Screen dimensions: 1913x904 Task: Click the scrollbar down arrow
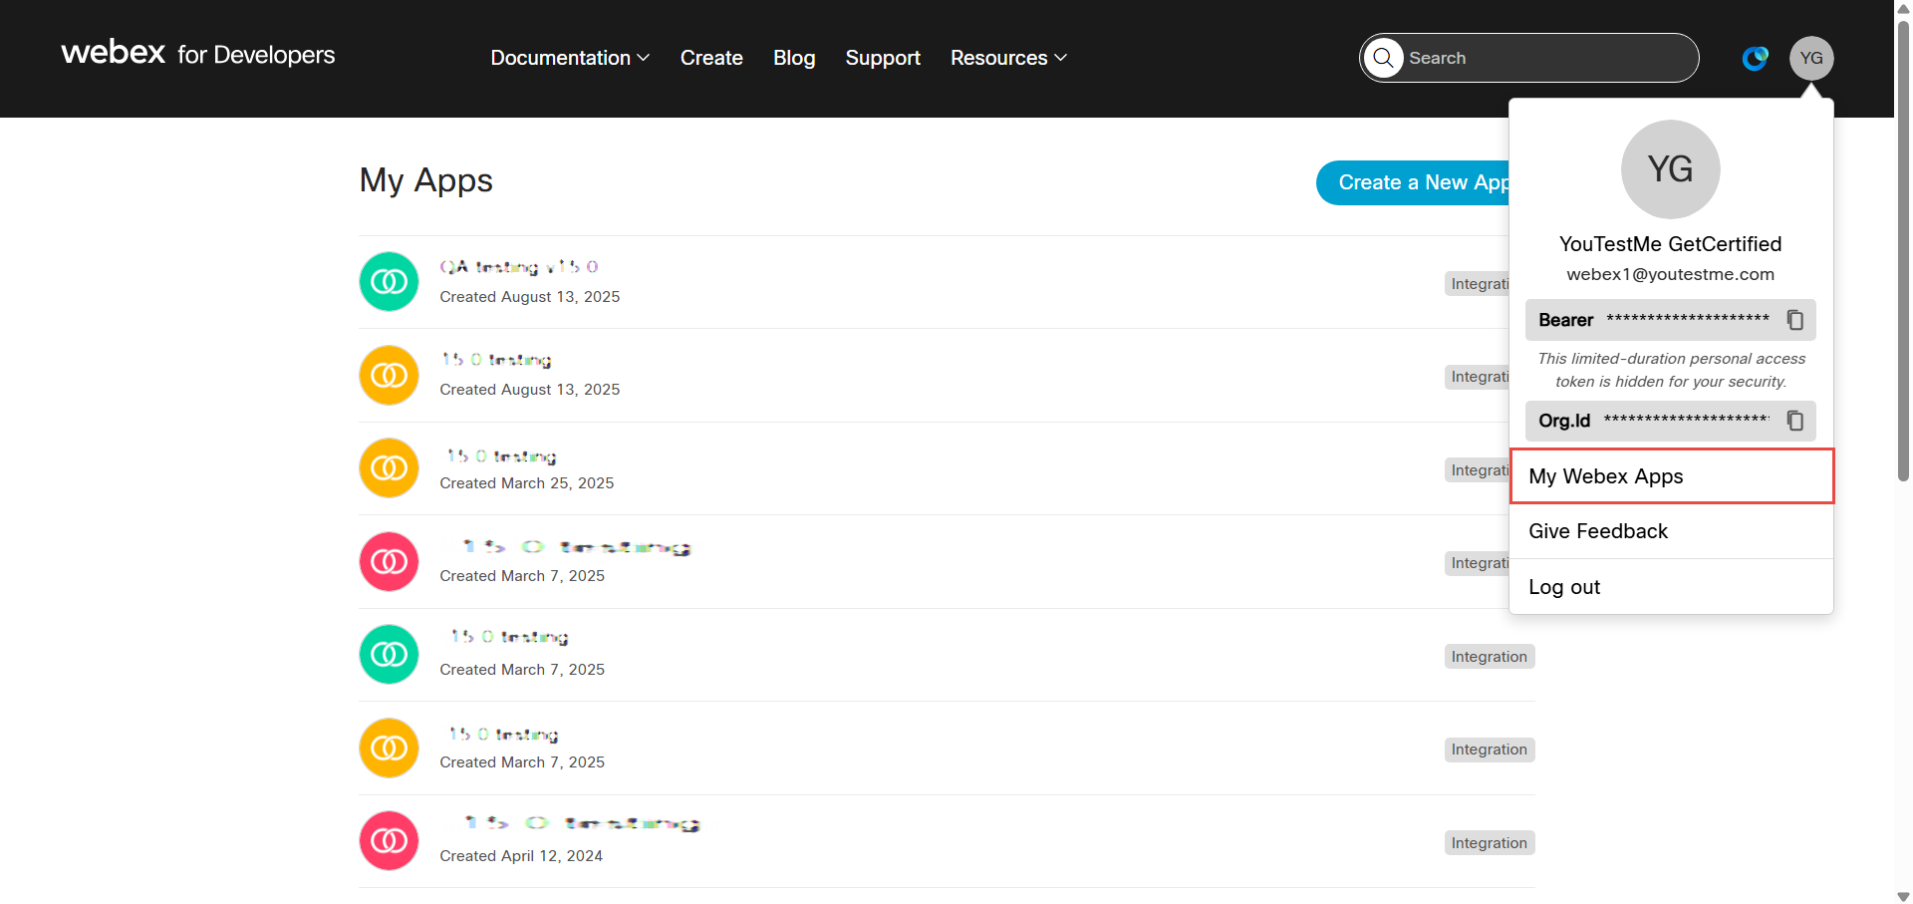pos(1903,896)
